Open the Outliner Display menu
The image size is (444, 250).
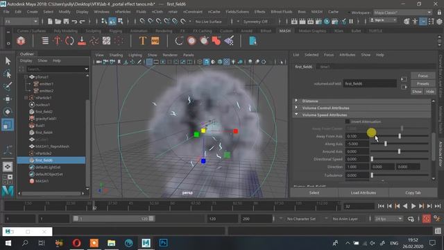pyautogui.click(x=26, y=60)
